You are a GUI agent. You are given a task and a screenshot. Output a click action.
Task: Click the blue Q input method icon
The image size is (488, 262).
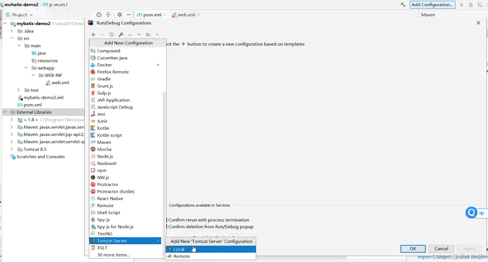pyautogui.click(x=471, y=212)
